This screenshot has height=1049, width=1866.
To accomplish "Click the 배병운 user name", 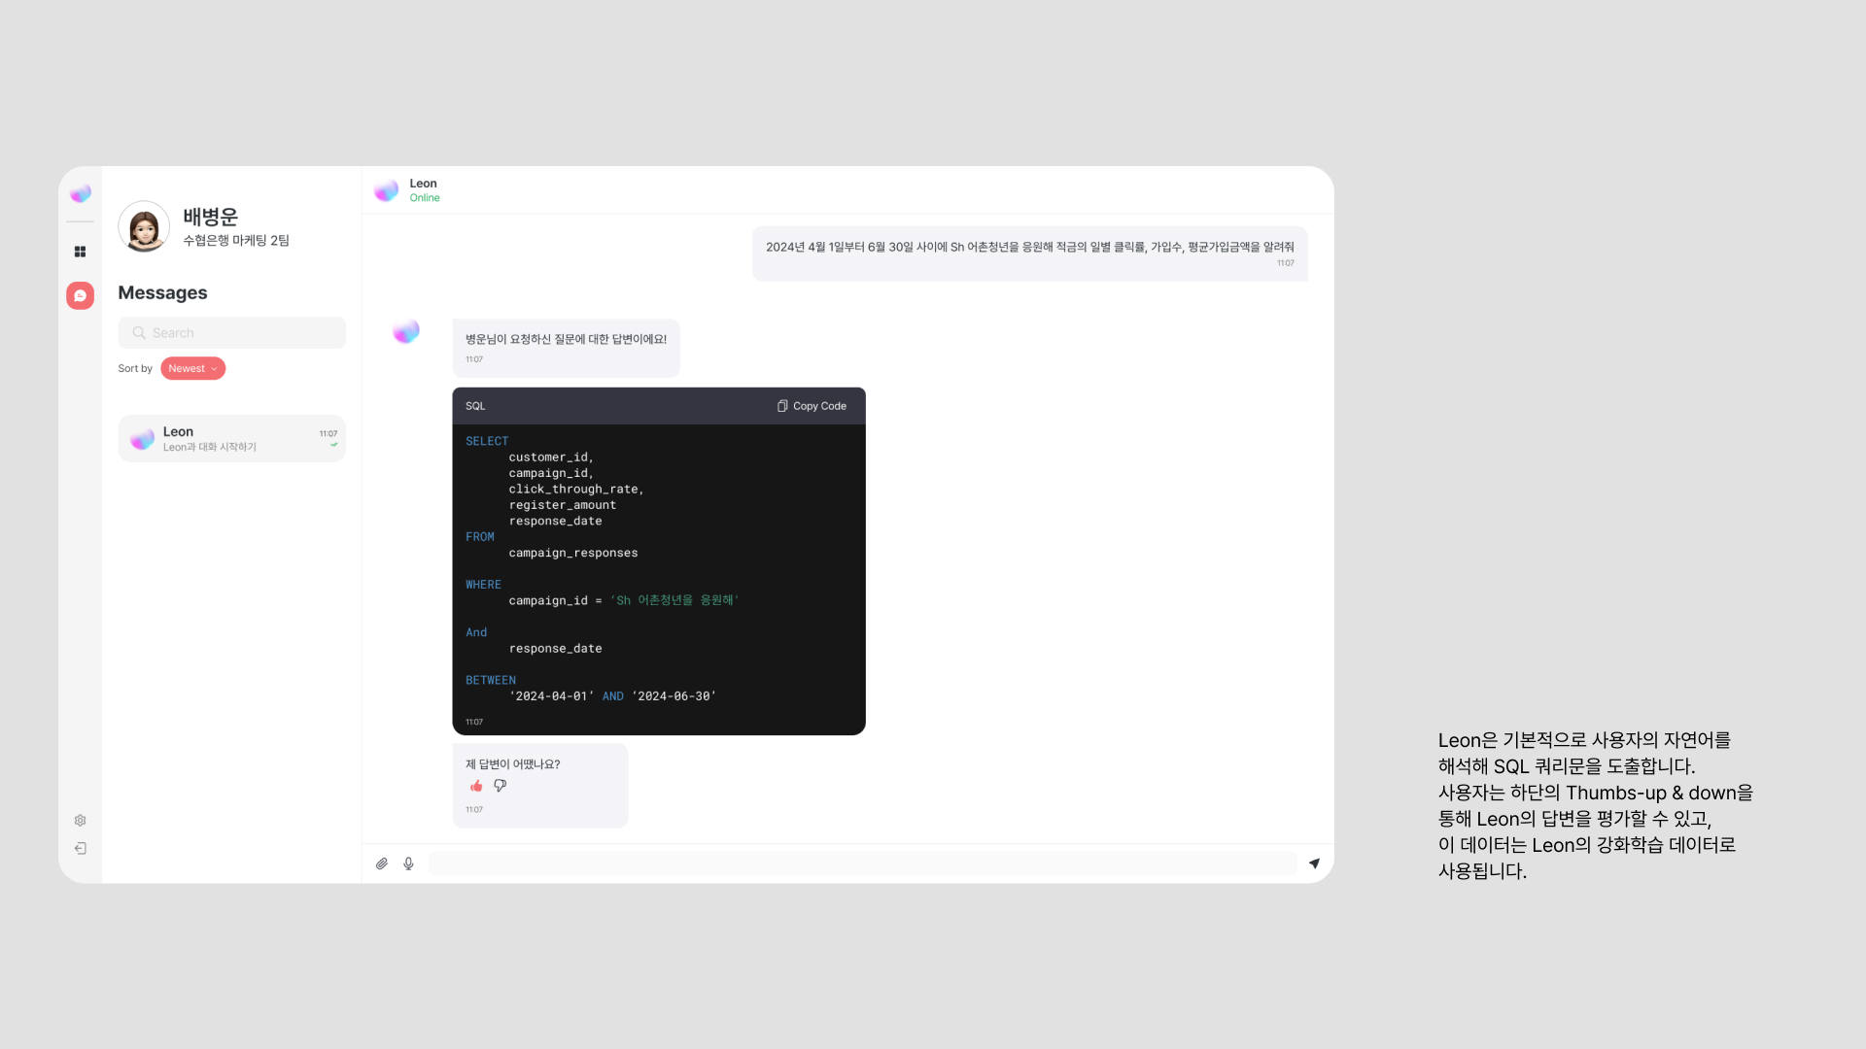I will point(211,218).
